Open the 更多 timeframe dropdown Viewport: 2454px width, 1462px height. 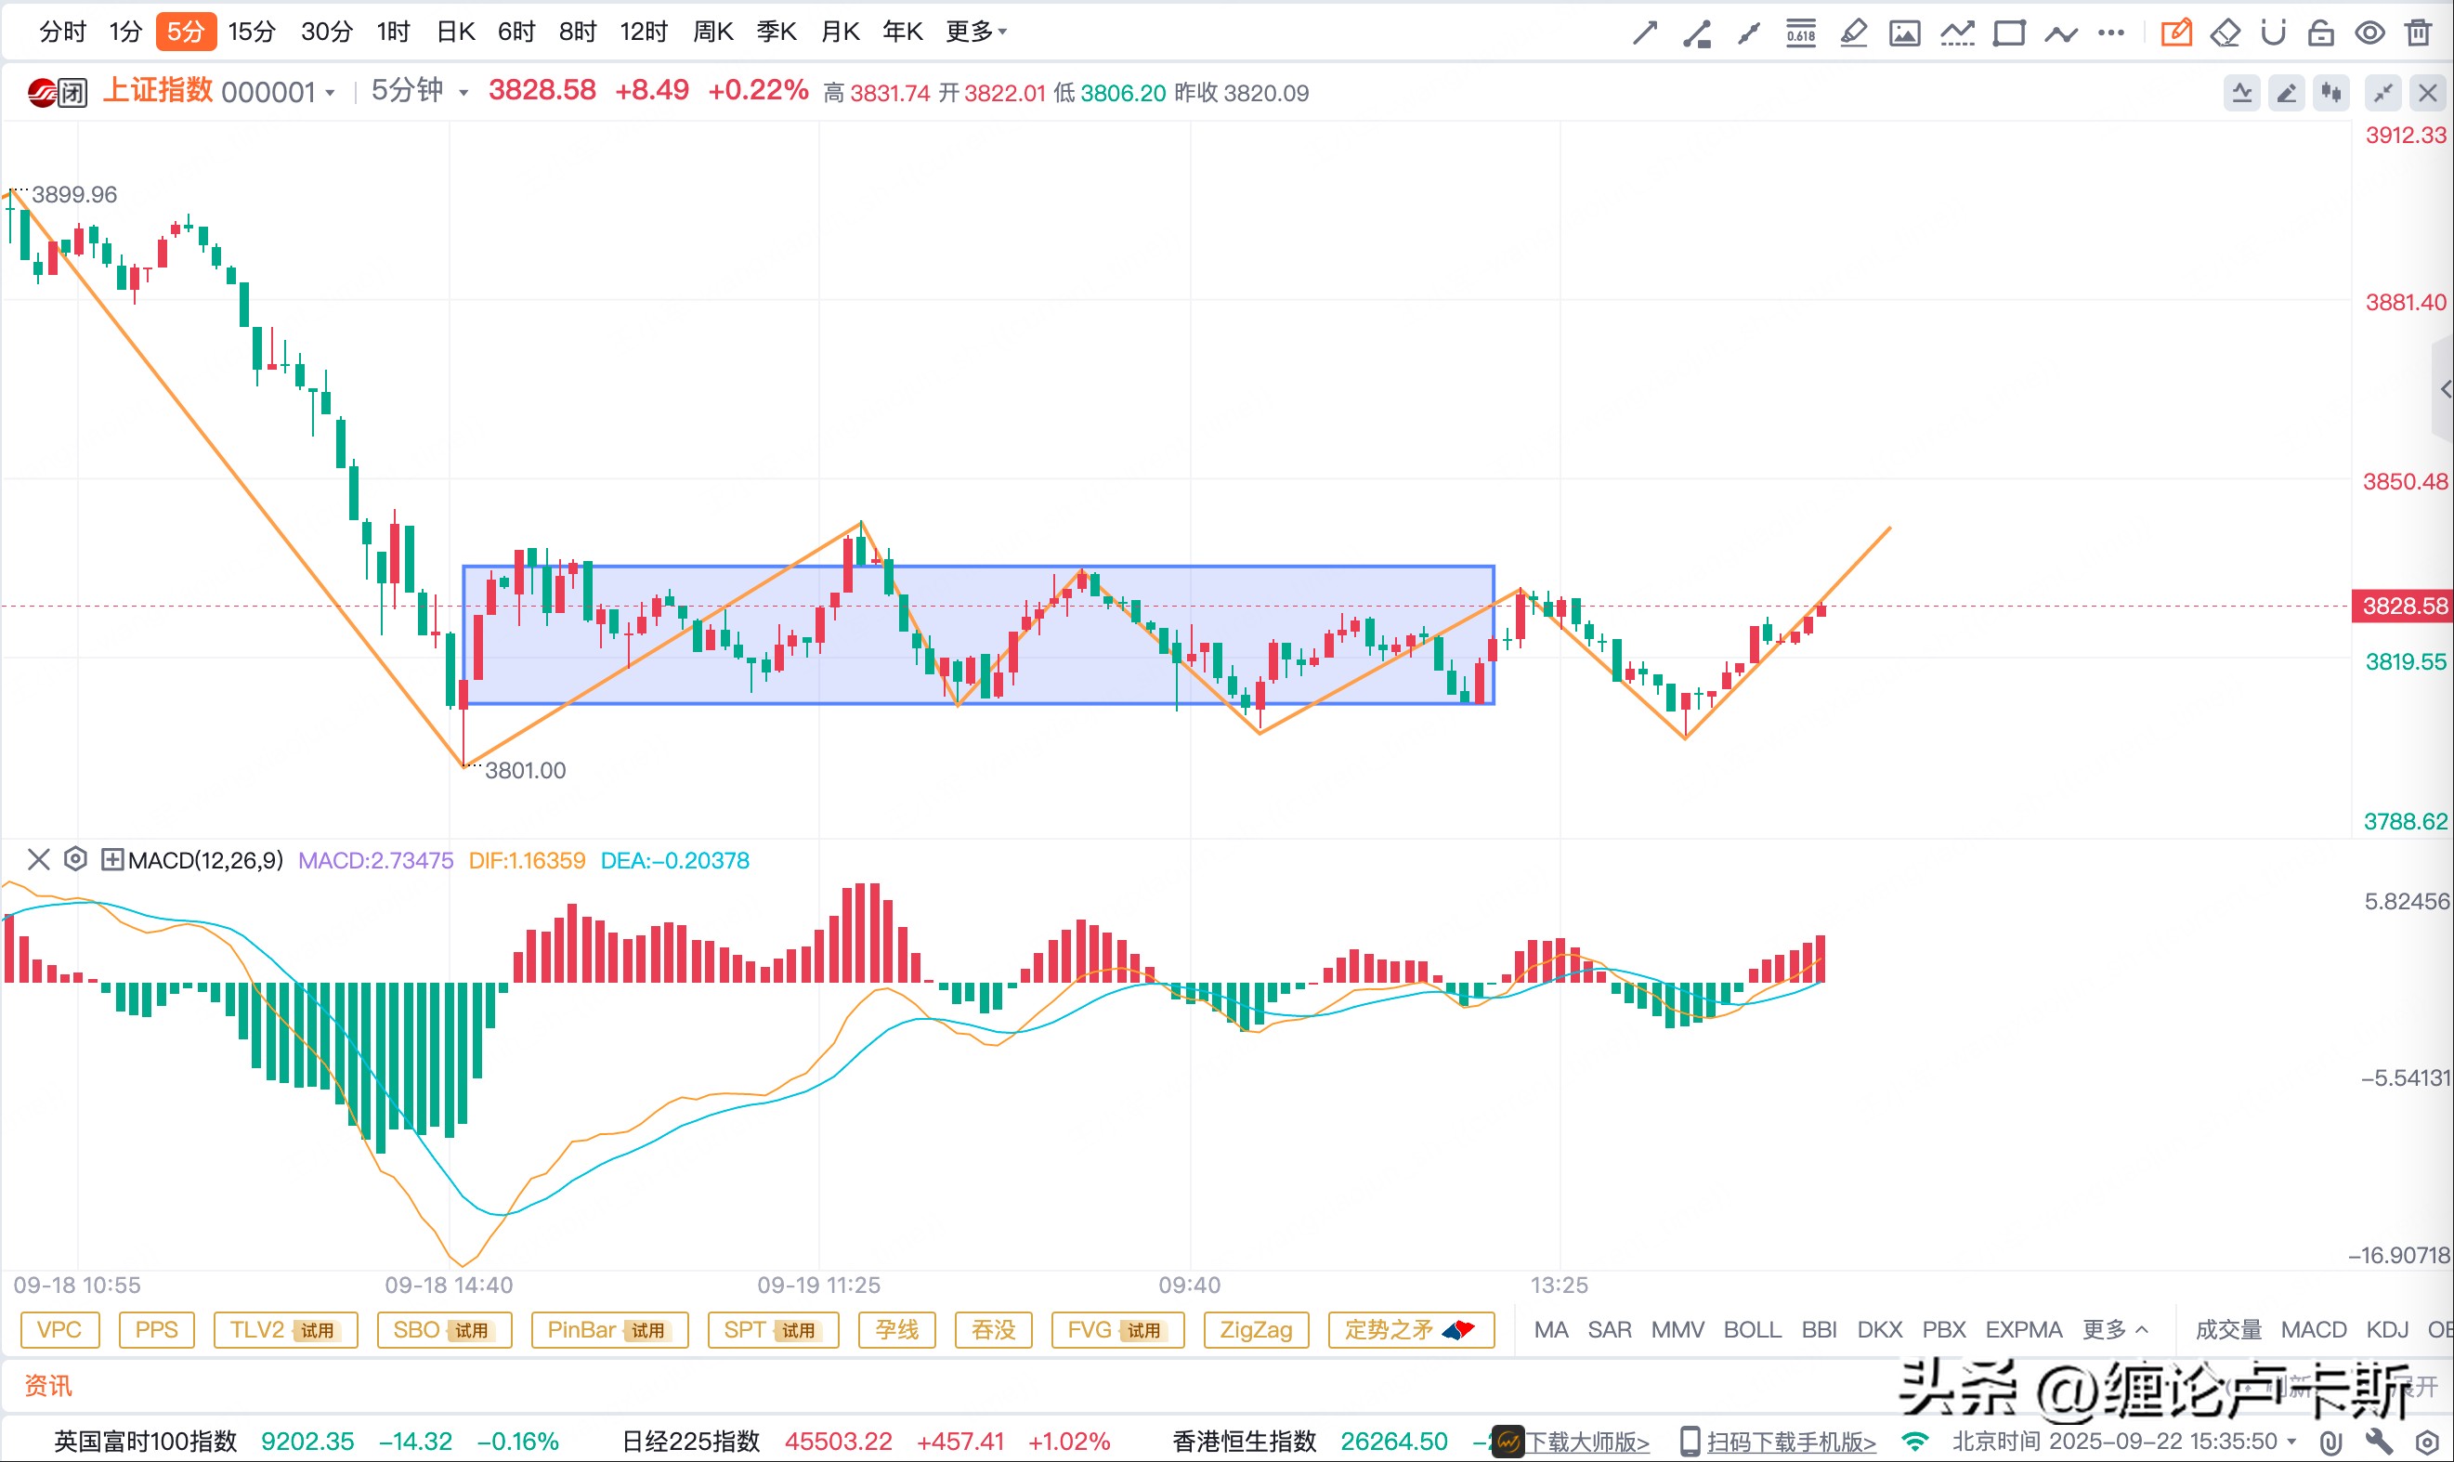(x=976, y=32)
